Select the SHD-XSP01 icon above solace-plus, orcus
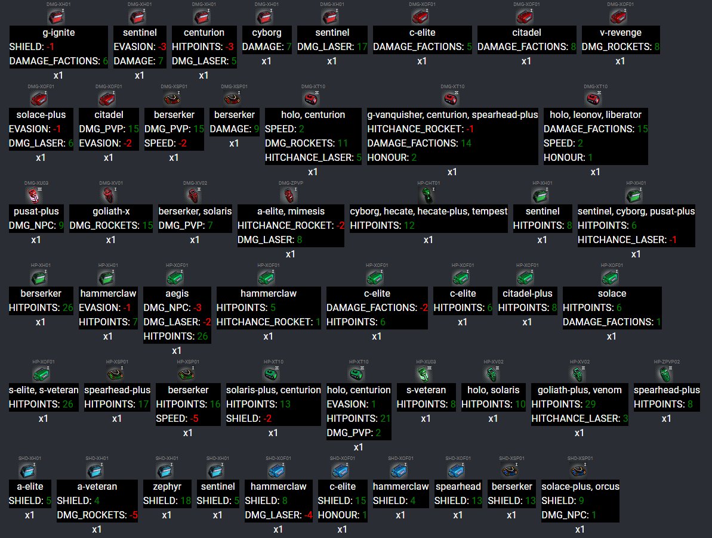This screenshot has height=538, width=712. coord(580,471)
